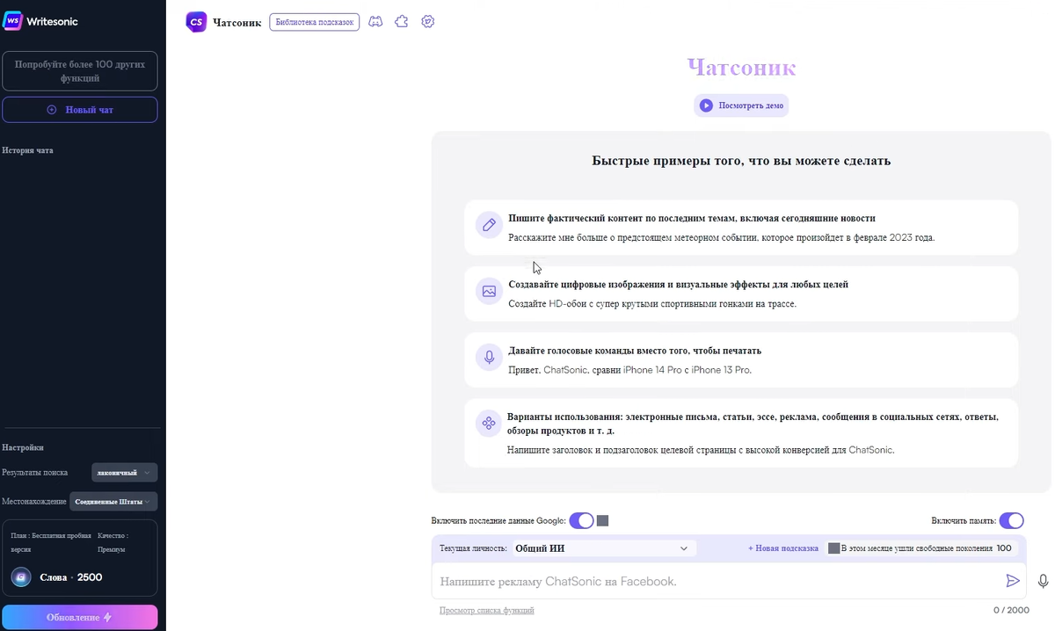Click 'Посмотреть демо' button
The height and width of the screenshot is (631, 1055).
[x=741, y=105]
